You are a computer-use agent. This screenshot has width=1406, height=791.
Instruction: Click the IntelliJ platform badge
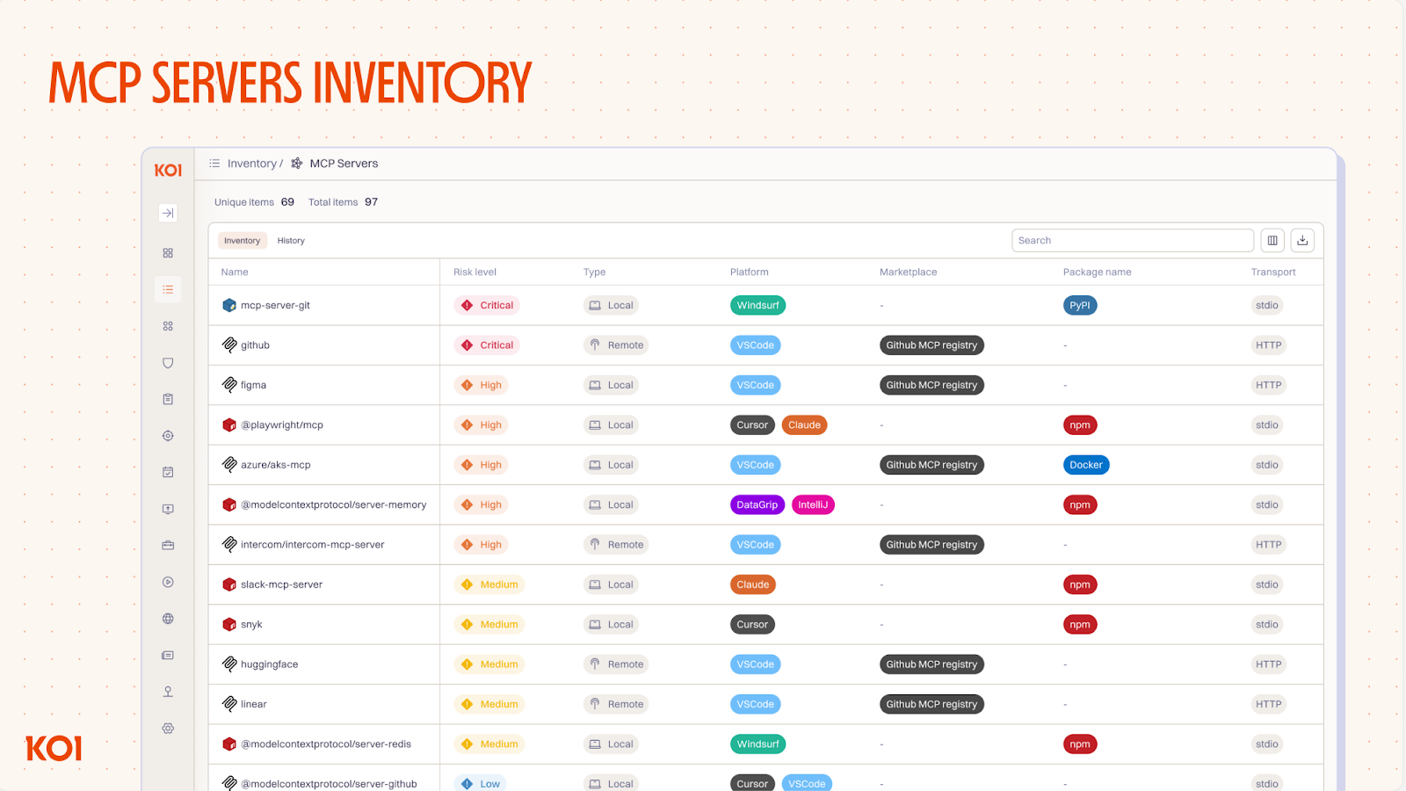pos(813,505)
